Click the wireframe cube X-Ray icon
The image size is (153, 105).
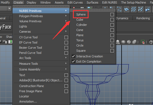151,42
